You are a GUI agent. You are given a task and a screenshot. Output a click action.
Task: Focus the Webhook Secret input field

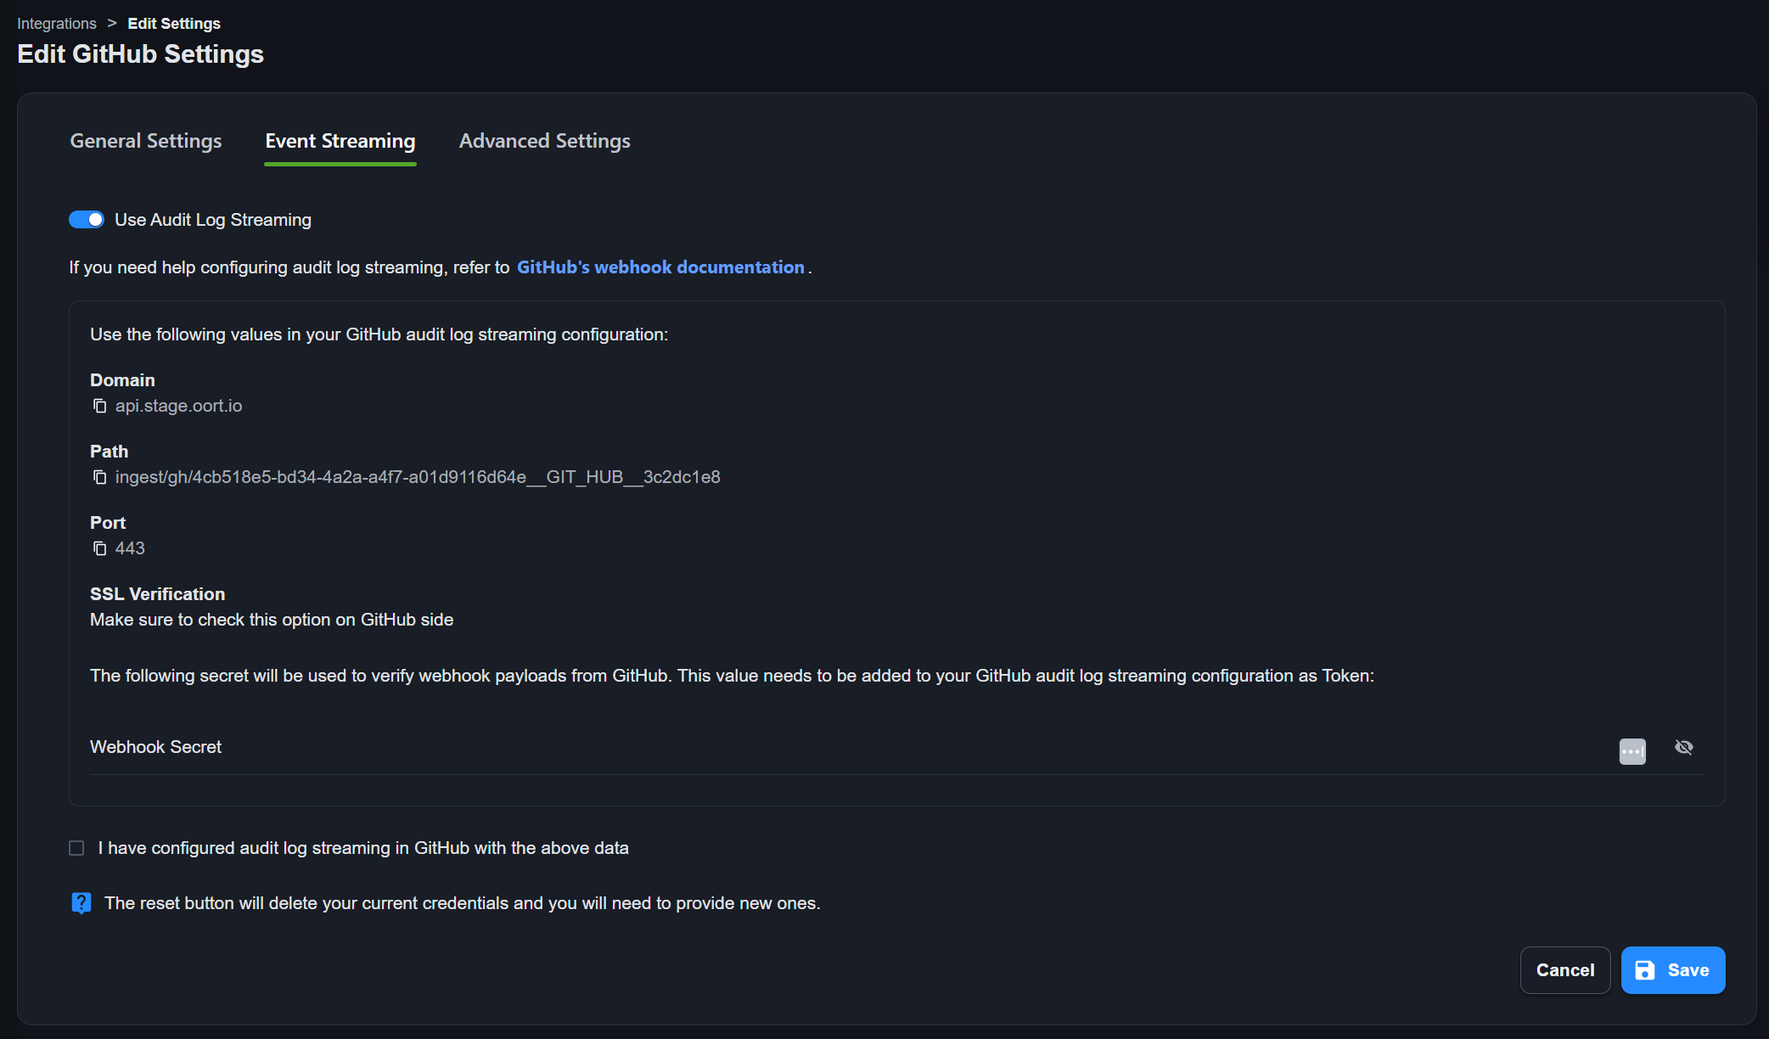[x=849, y=749]
